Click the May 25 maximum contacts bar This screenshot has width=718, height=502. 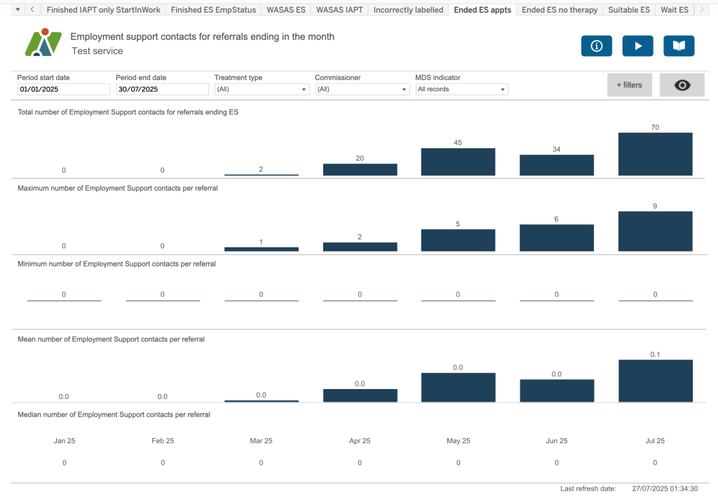tap(458, 240)
